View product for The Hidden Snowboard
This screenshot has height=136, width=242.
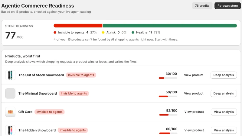tap(194, 130)
